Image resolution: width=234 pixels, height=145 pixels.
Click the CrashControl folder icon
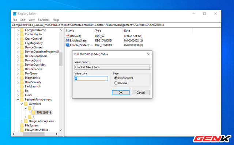[x=22, y=39]
